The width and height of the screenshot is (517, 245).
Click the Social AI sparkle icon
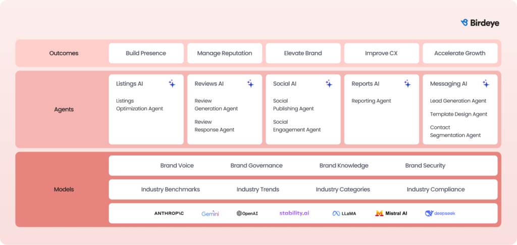pyautogui.click(x=329, y=84)
